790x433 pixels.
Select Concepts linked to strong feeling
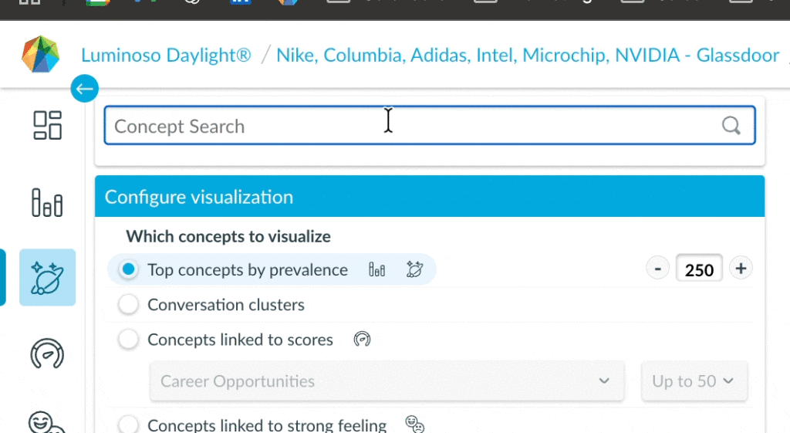(129, 425)
